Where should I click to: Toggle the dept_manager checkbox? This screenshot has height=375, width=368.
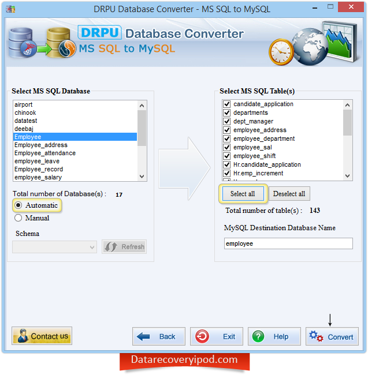(x=226, y=121)
